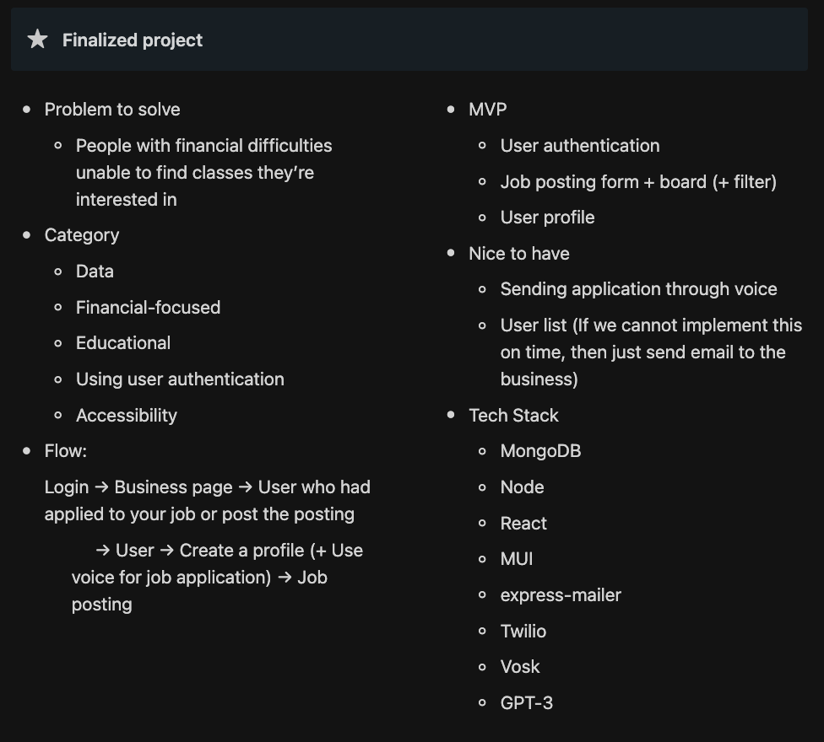
Task: Click the Problem to solve bullet
Action: [112, 110]
